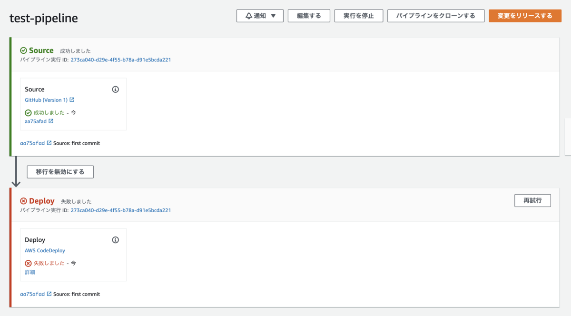
Task: Click the green Source stage heading
Action: 41,50
